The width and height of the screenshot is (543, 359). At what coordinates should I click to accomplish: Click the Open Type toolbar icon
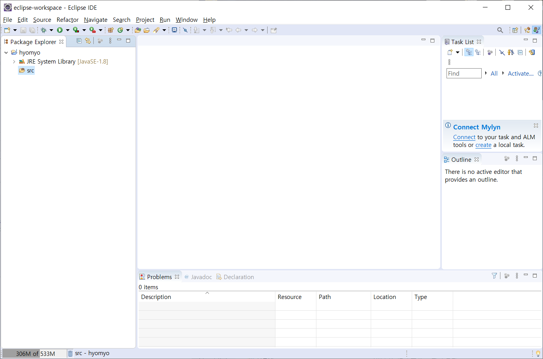pyautogui.click(x=138, y=30)
